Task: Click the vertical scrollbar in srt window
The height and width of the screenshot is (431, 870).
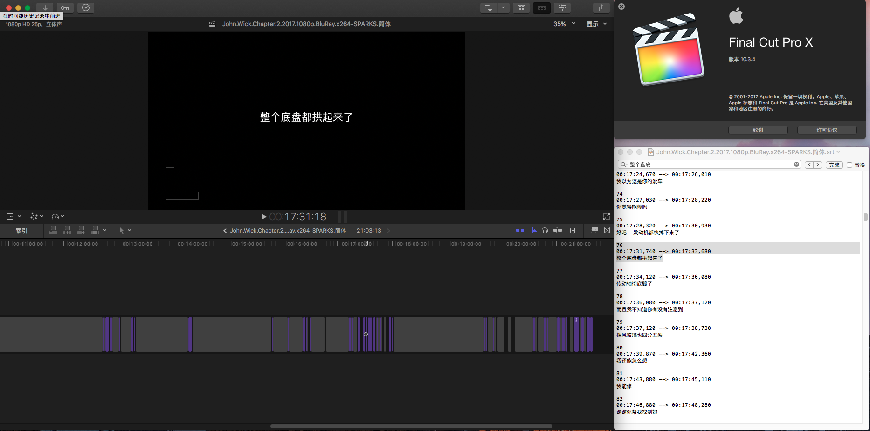Action: tap(865, 217)
